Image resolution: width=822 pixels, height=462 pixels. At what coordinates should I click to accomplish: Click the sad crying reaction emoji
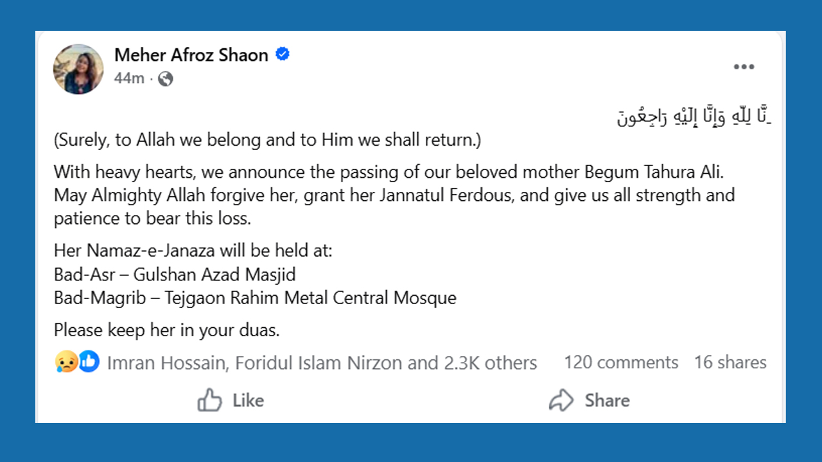click(x=66, y=363)
